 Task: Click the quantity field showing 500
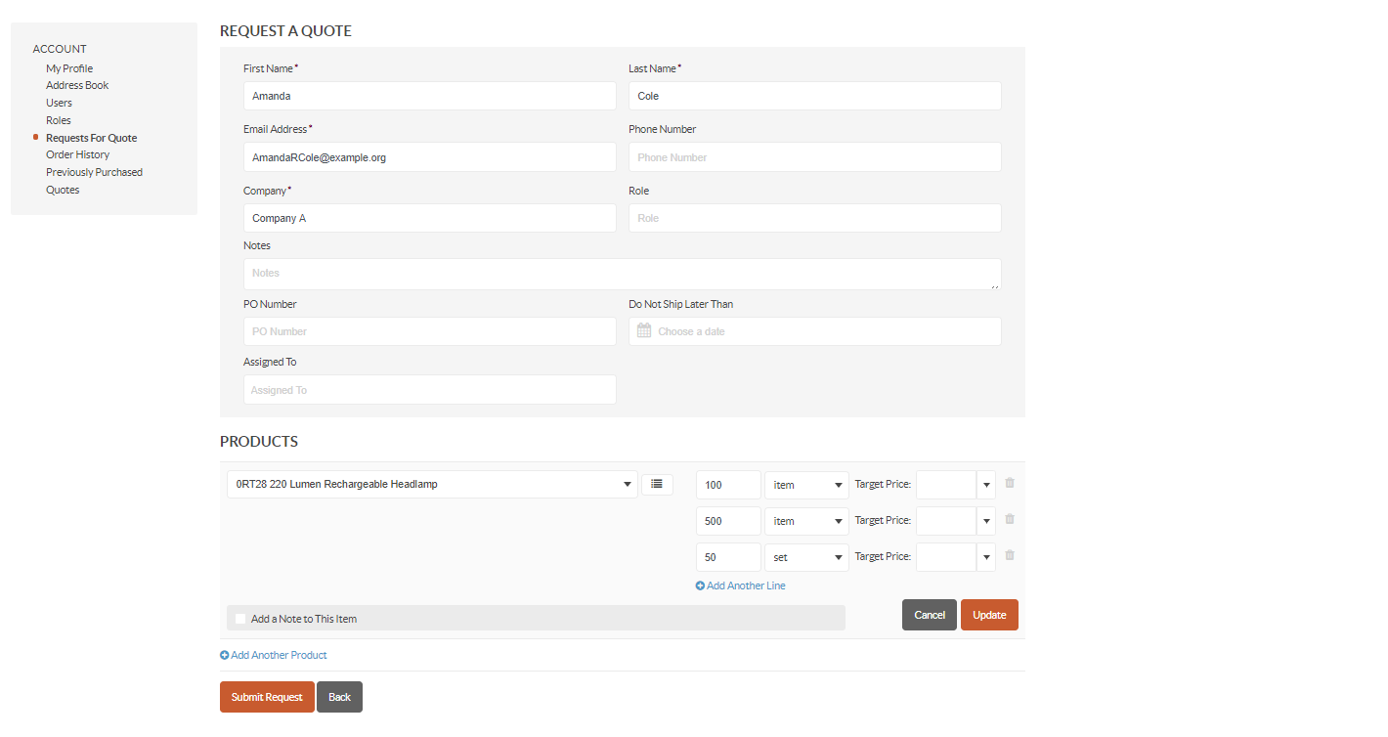coord(728,521)
